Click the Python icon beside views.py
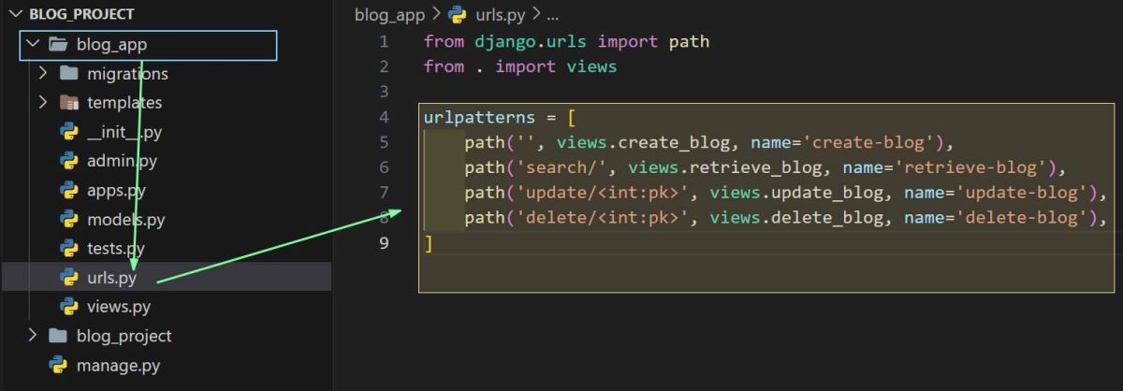The height and width of the screenshot is (391, 1123). 68,306
